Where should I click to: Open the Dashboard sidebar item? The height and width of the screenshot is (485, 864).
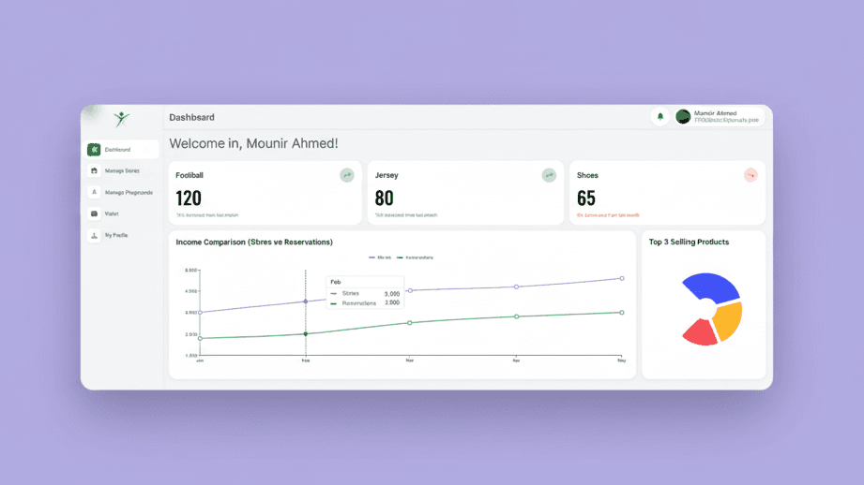123,150
